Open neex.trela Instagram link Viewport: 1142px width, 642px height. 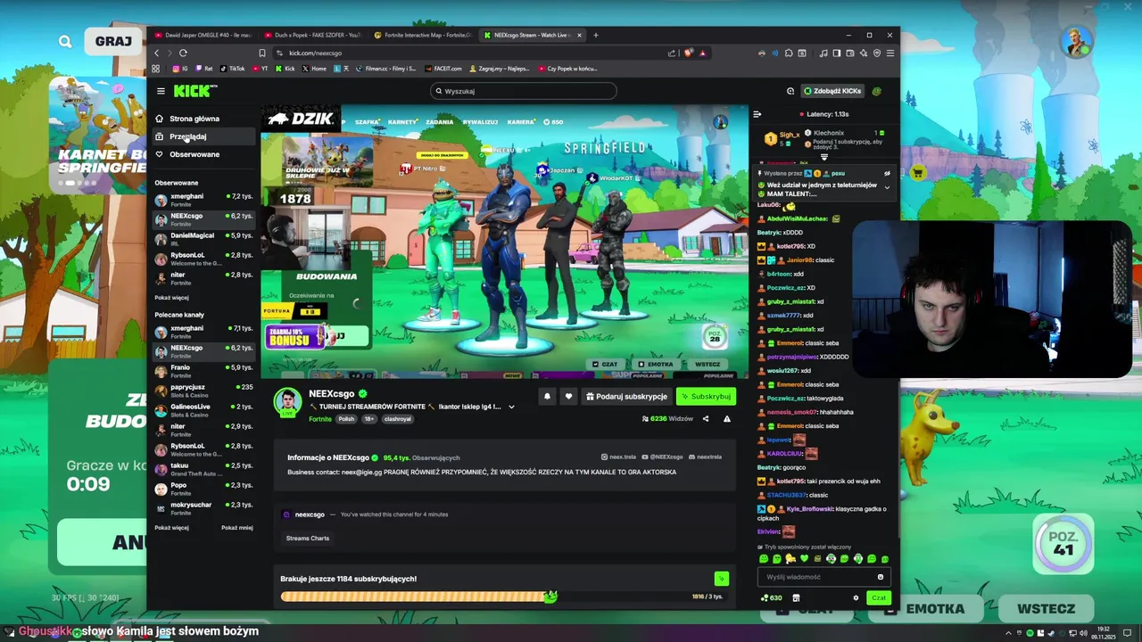[x=618, y=457]
